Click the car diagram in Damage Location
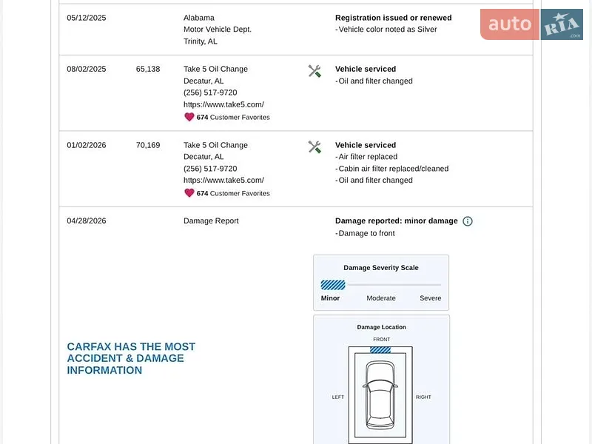 [380, 395]
